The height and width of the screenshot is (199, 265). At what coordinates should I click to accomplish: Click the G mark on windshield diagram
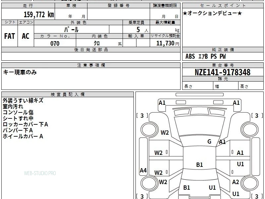(209, 141)
